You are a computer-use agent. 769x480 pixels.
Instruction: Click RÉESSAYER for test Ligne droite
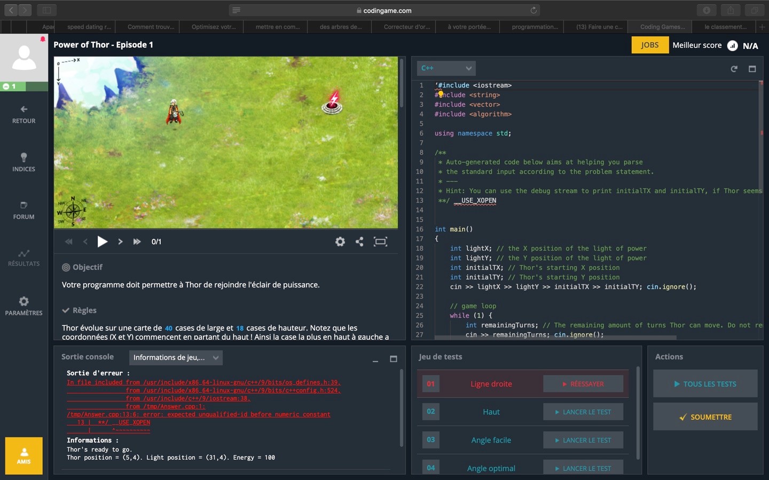[583, 384]
